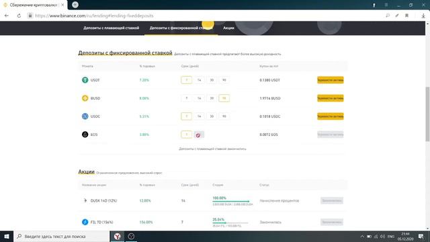Click the yellow transfer button for USDT
Image resolution: width=430 pixels, height=242 pixels.
point(331,80)
